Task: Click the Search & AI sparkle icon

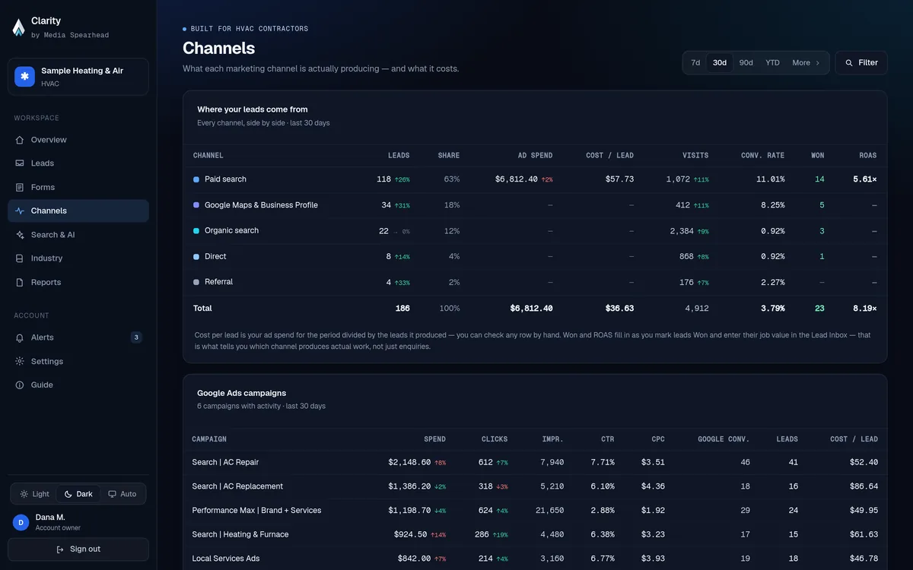Action: click(20, 235)
